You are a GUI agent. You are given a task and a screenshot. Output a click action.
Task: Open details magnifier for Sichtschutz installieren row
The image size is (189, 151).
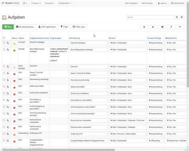8,94
